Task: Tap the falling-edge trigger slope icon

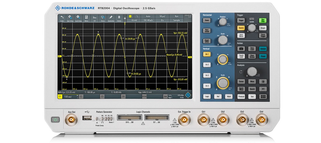Action: click(x=137, y=16)
